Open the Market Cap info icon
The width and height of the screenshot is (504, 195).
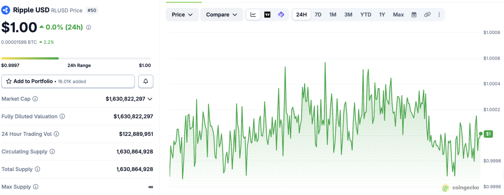click(x=35, y=99)
